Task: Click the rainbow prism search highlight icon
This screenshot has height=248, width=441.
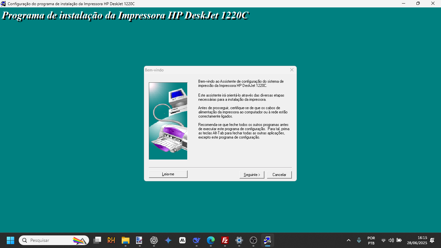Action: click(x=80, y=240)
